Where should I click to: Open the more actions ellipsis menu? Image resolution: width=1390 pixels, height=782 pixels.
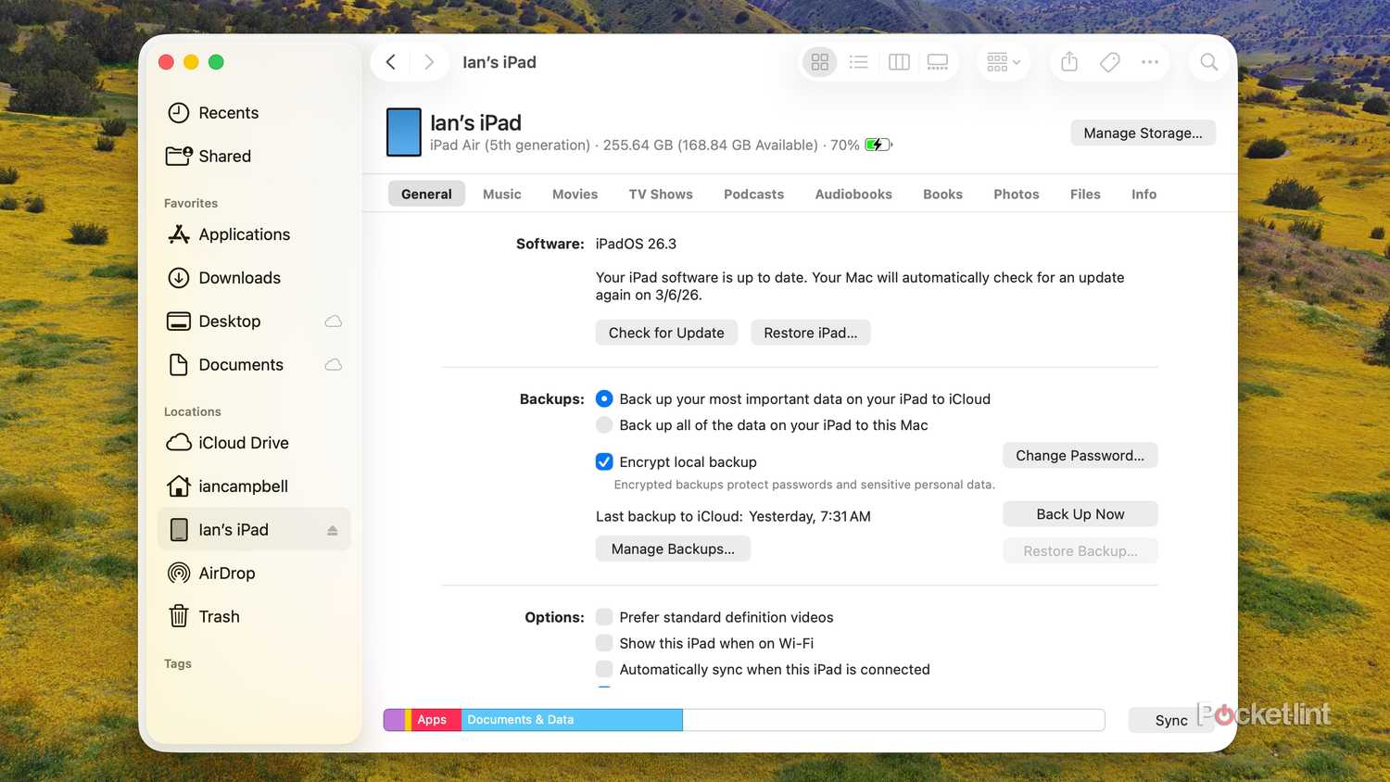(x=1149, y=61)
